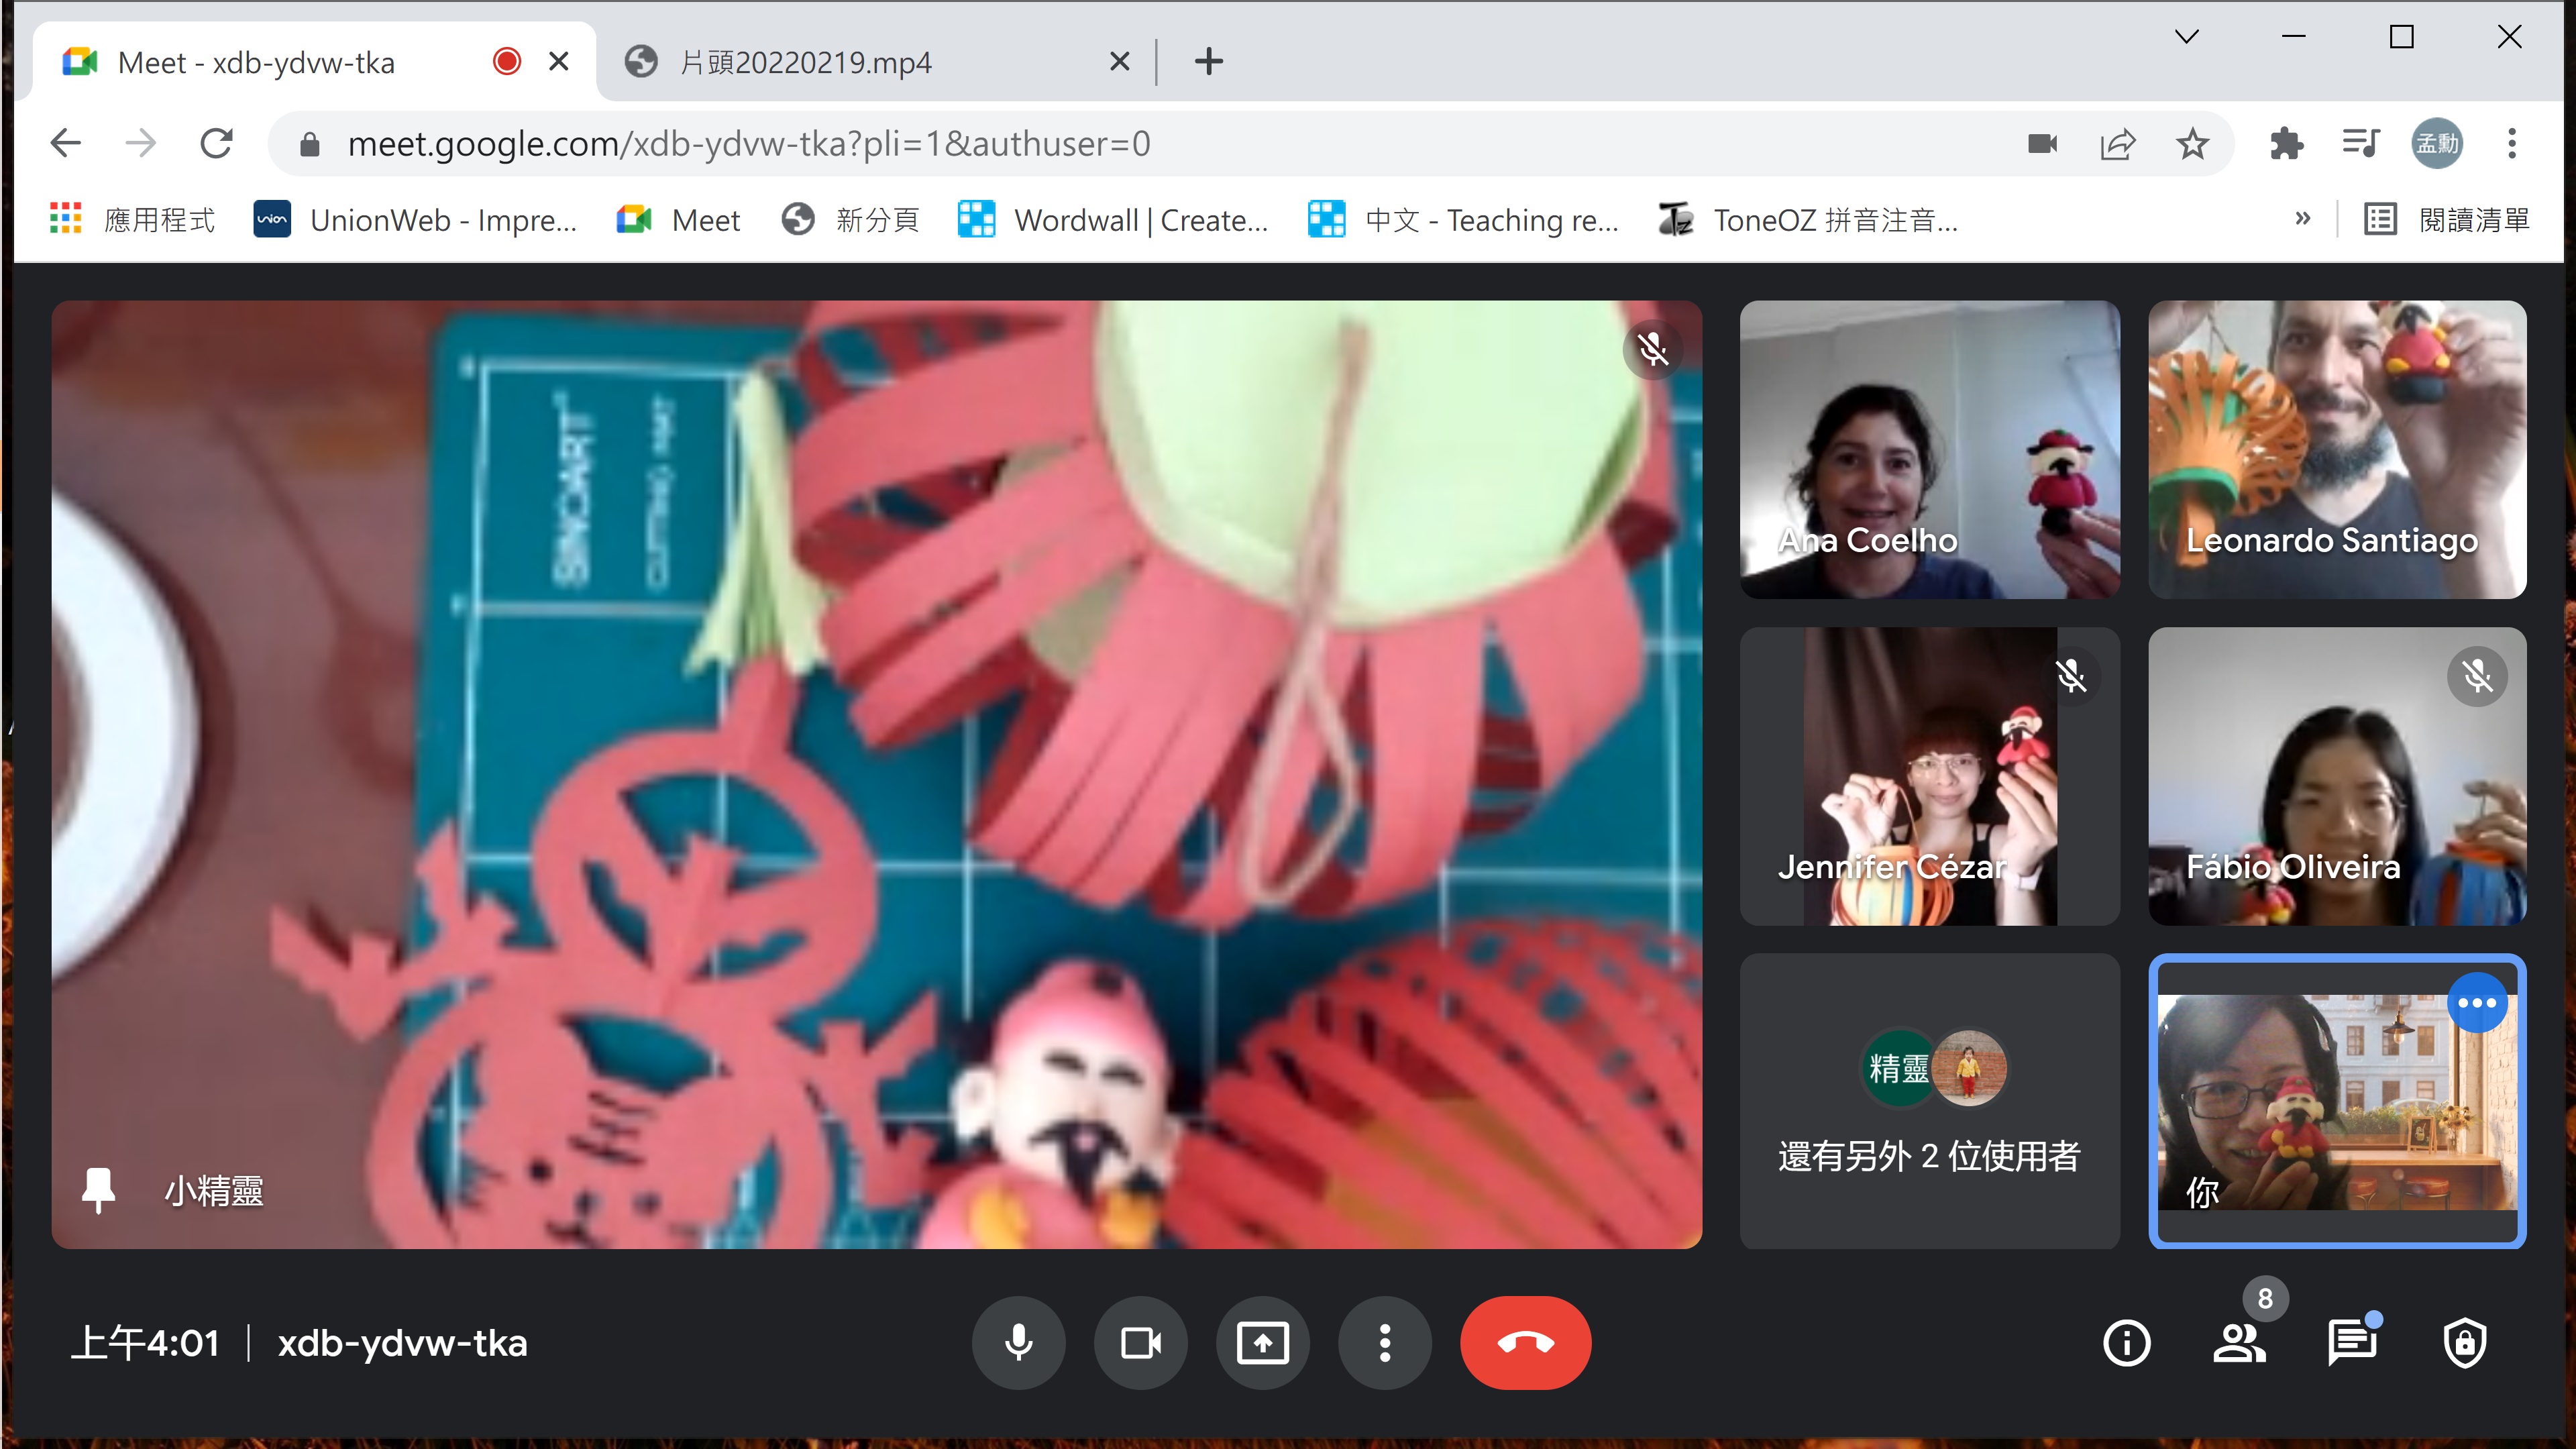Open host controls shield lock icon

pos(2464,1342)
